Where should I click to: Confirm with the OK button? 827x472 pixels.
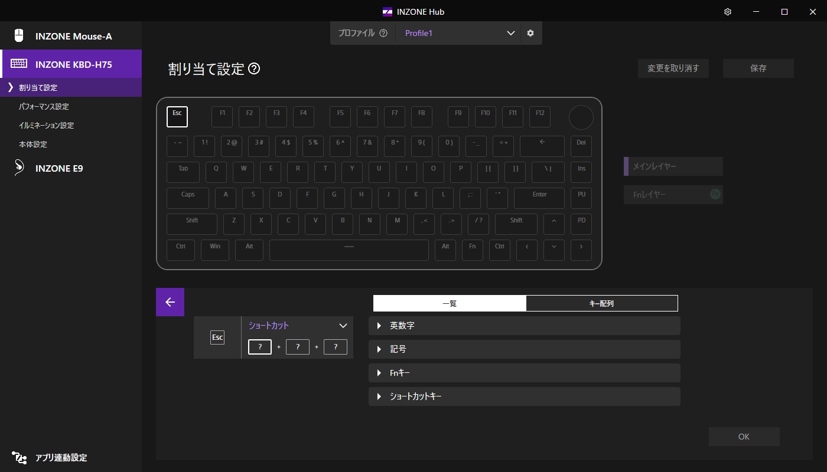coord(744,437)
